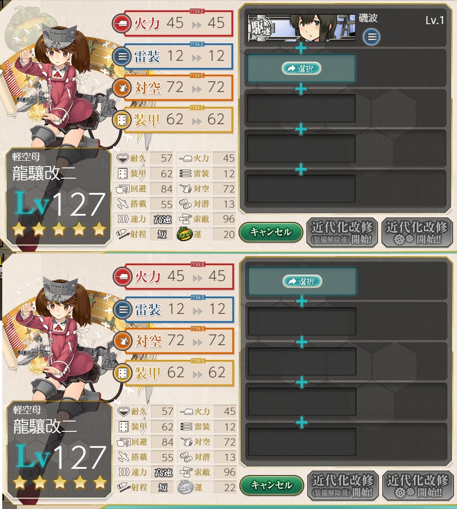Click the yellow armor icon in top panel
Image resolution: width=457 pixels, height=509 pixels.
122,120
